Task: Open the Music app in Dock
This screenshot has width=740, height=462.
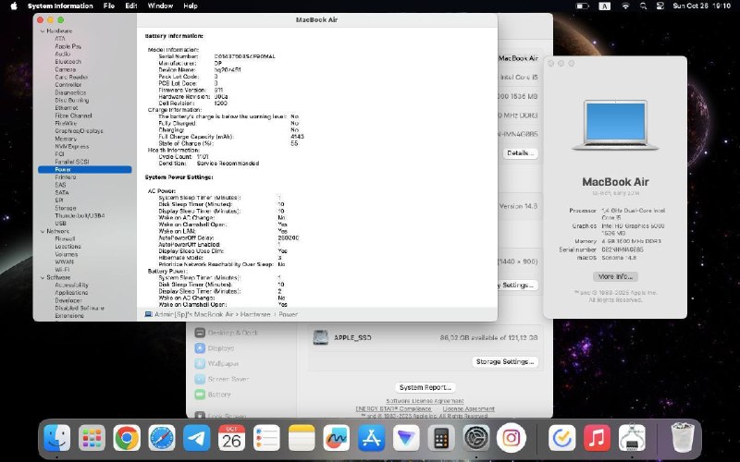Action: (597, 438)
